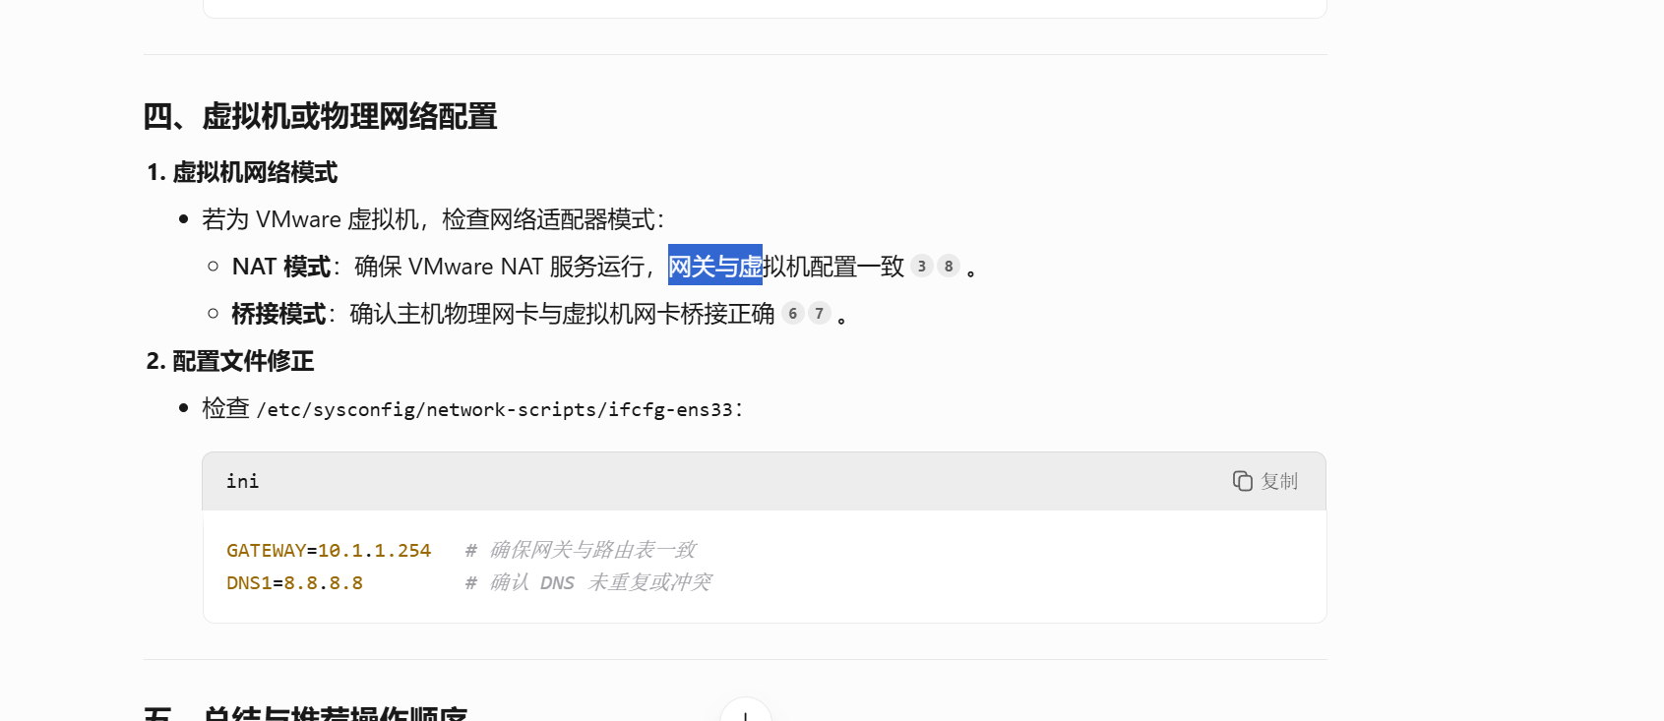Click the DNS1=8.8.8.8 code line
Image resolution: width=1664 pixels, height=721 pixels.
pyautogui.click(x=294, y=583)
